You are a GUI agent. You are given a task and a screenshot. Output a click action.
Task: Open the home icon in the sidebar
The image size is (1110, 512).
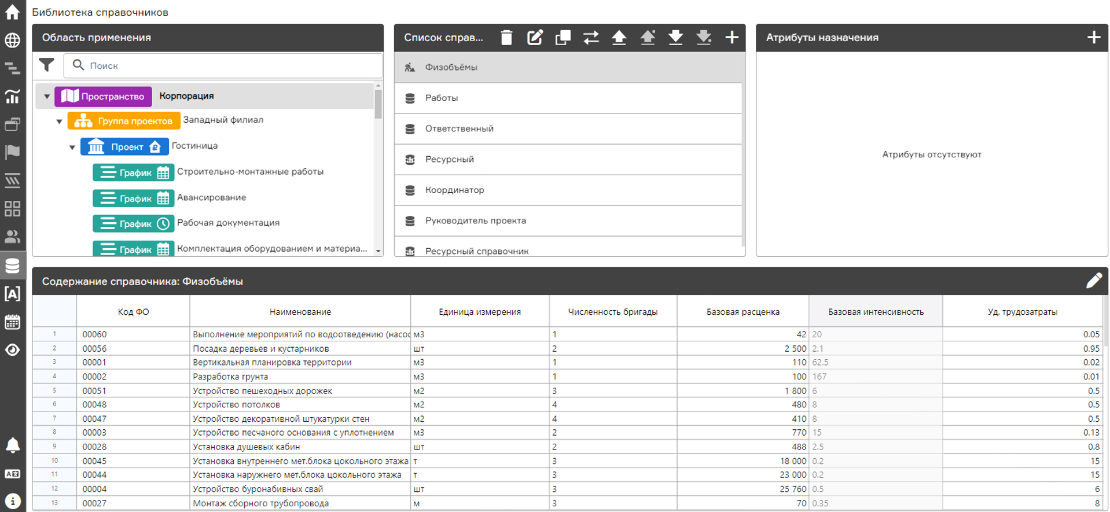click(12, 12)
